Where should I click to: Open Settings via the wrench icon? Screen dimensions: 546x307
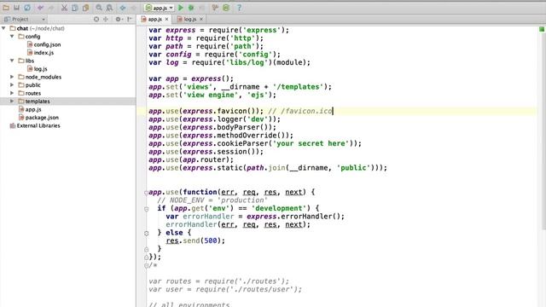[215, 8]
